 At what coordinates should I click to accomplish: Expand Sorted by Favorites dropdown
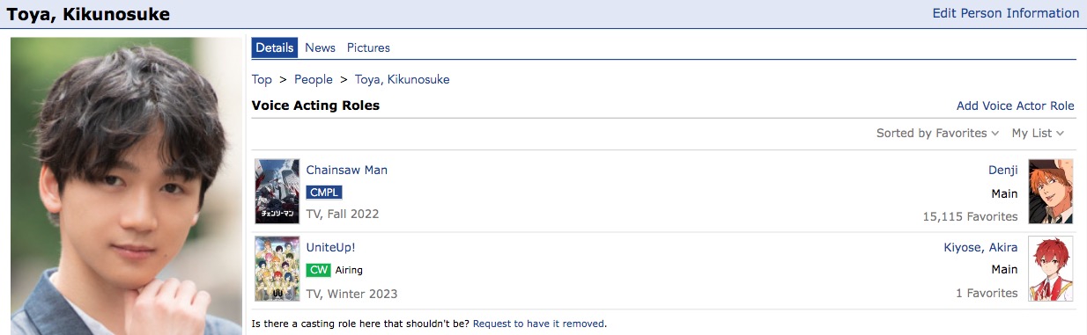pos(937,133)
